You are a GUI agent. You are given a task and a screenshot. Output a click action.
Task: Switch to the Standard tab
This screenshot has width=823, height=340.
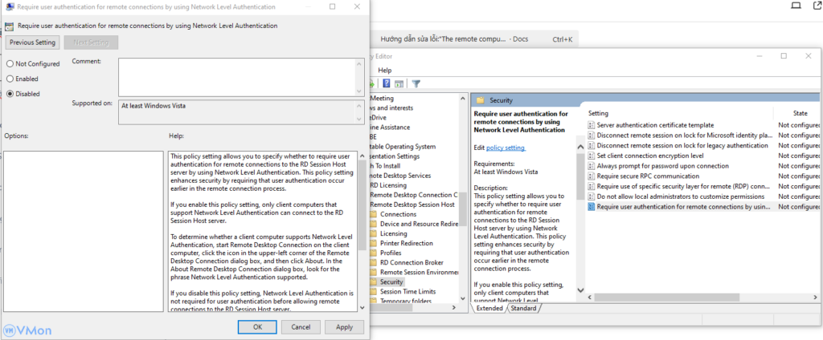click(x=524, y=308)
